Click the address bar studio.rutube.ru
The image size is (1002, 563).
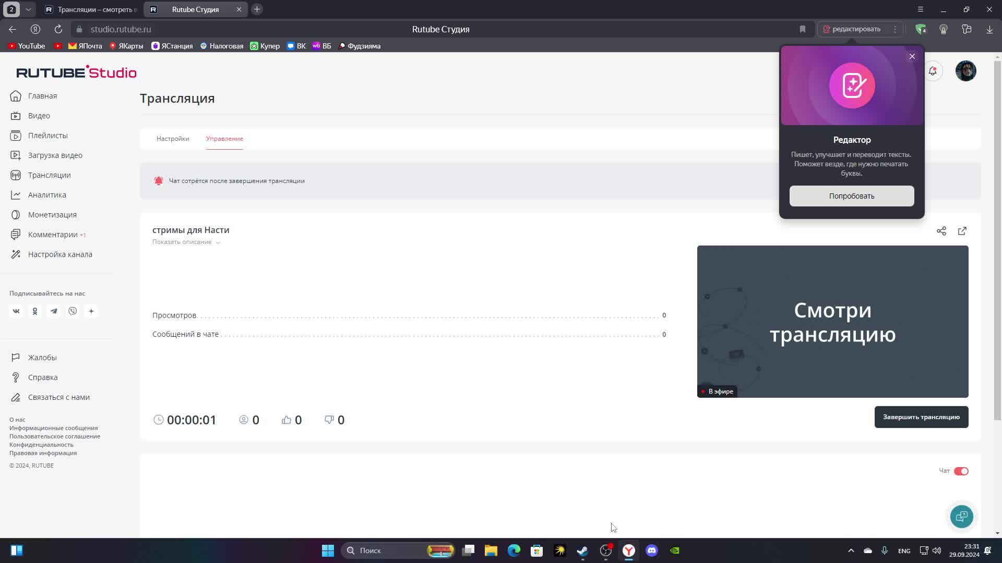coord(121,29)
